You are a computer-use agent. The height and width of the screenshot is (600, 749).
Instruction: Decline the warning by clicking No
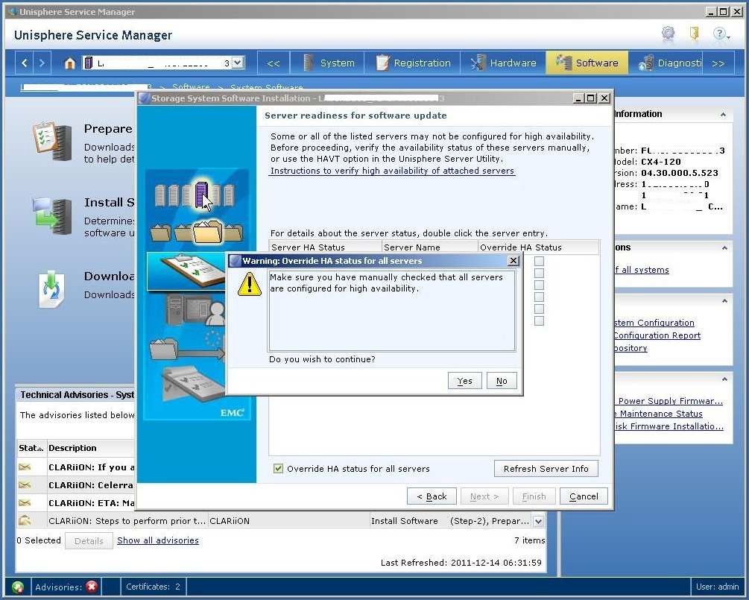point(502,381)
